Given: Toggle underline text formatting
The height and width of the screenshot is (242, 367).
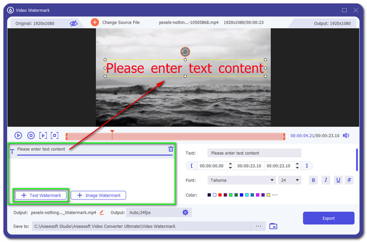Looking at the screenshot, I should (338, 180).
